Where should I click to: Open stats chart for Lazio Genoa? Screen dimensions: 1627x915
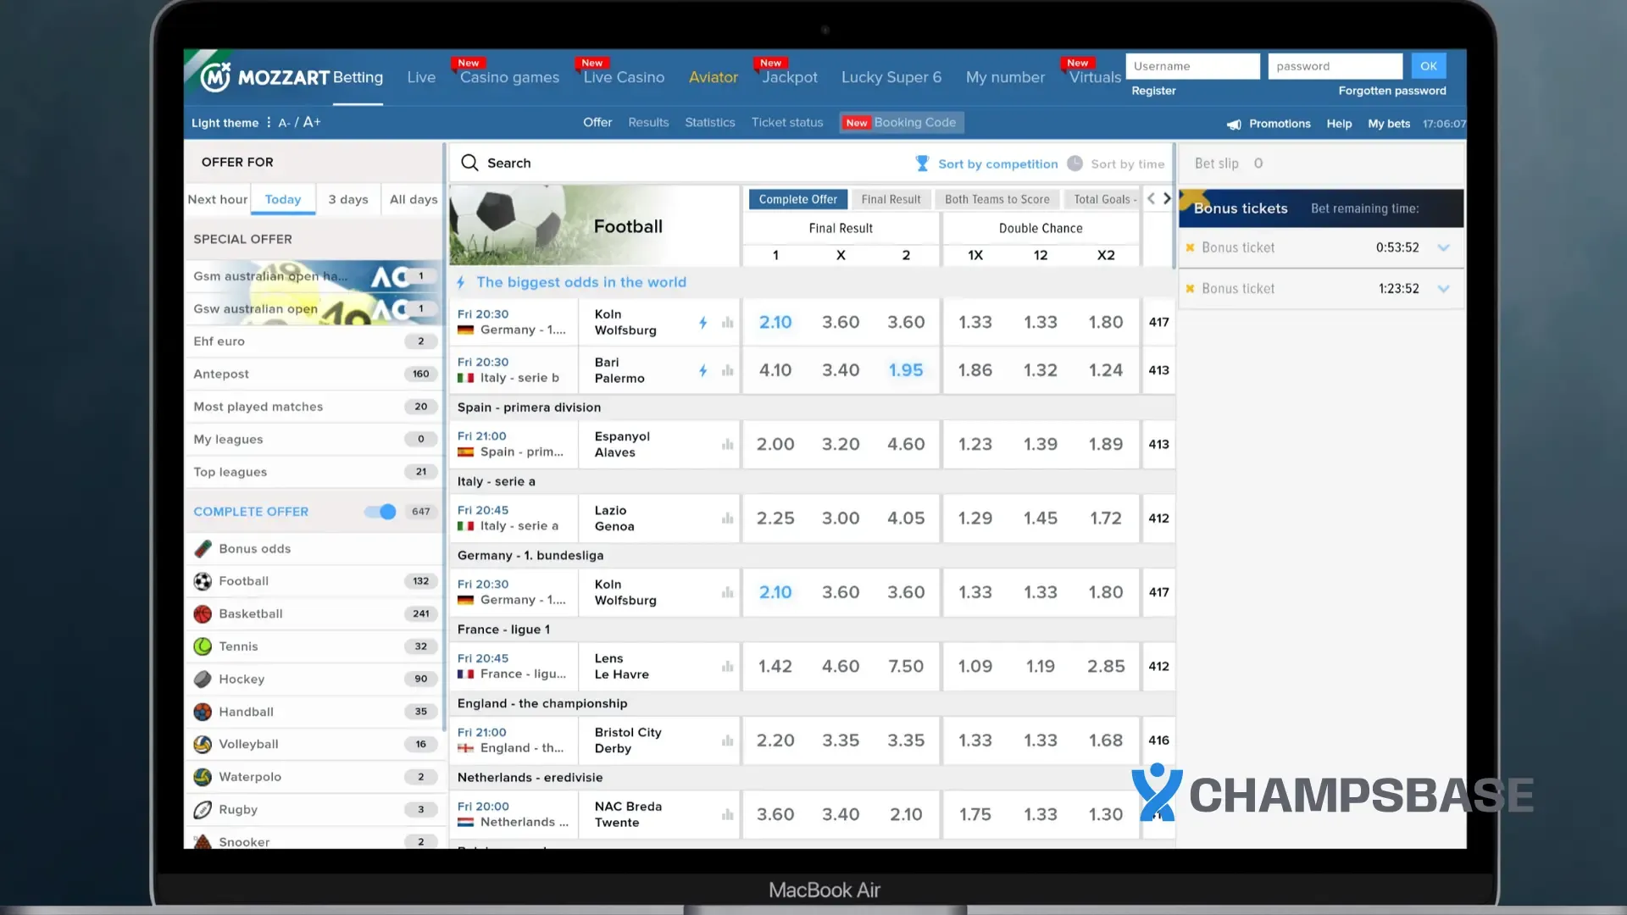tap(727, 518)
